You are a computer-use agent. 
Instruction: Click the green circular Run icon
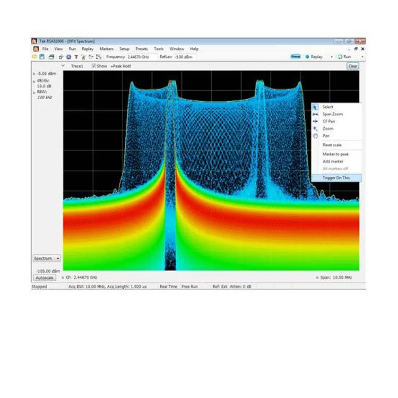pos(340,57)
